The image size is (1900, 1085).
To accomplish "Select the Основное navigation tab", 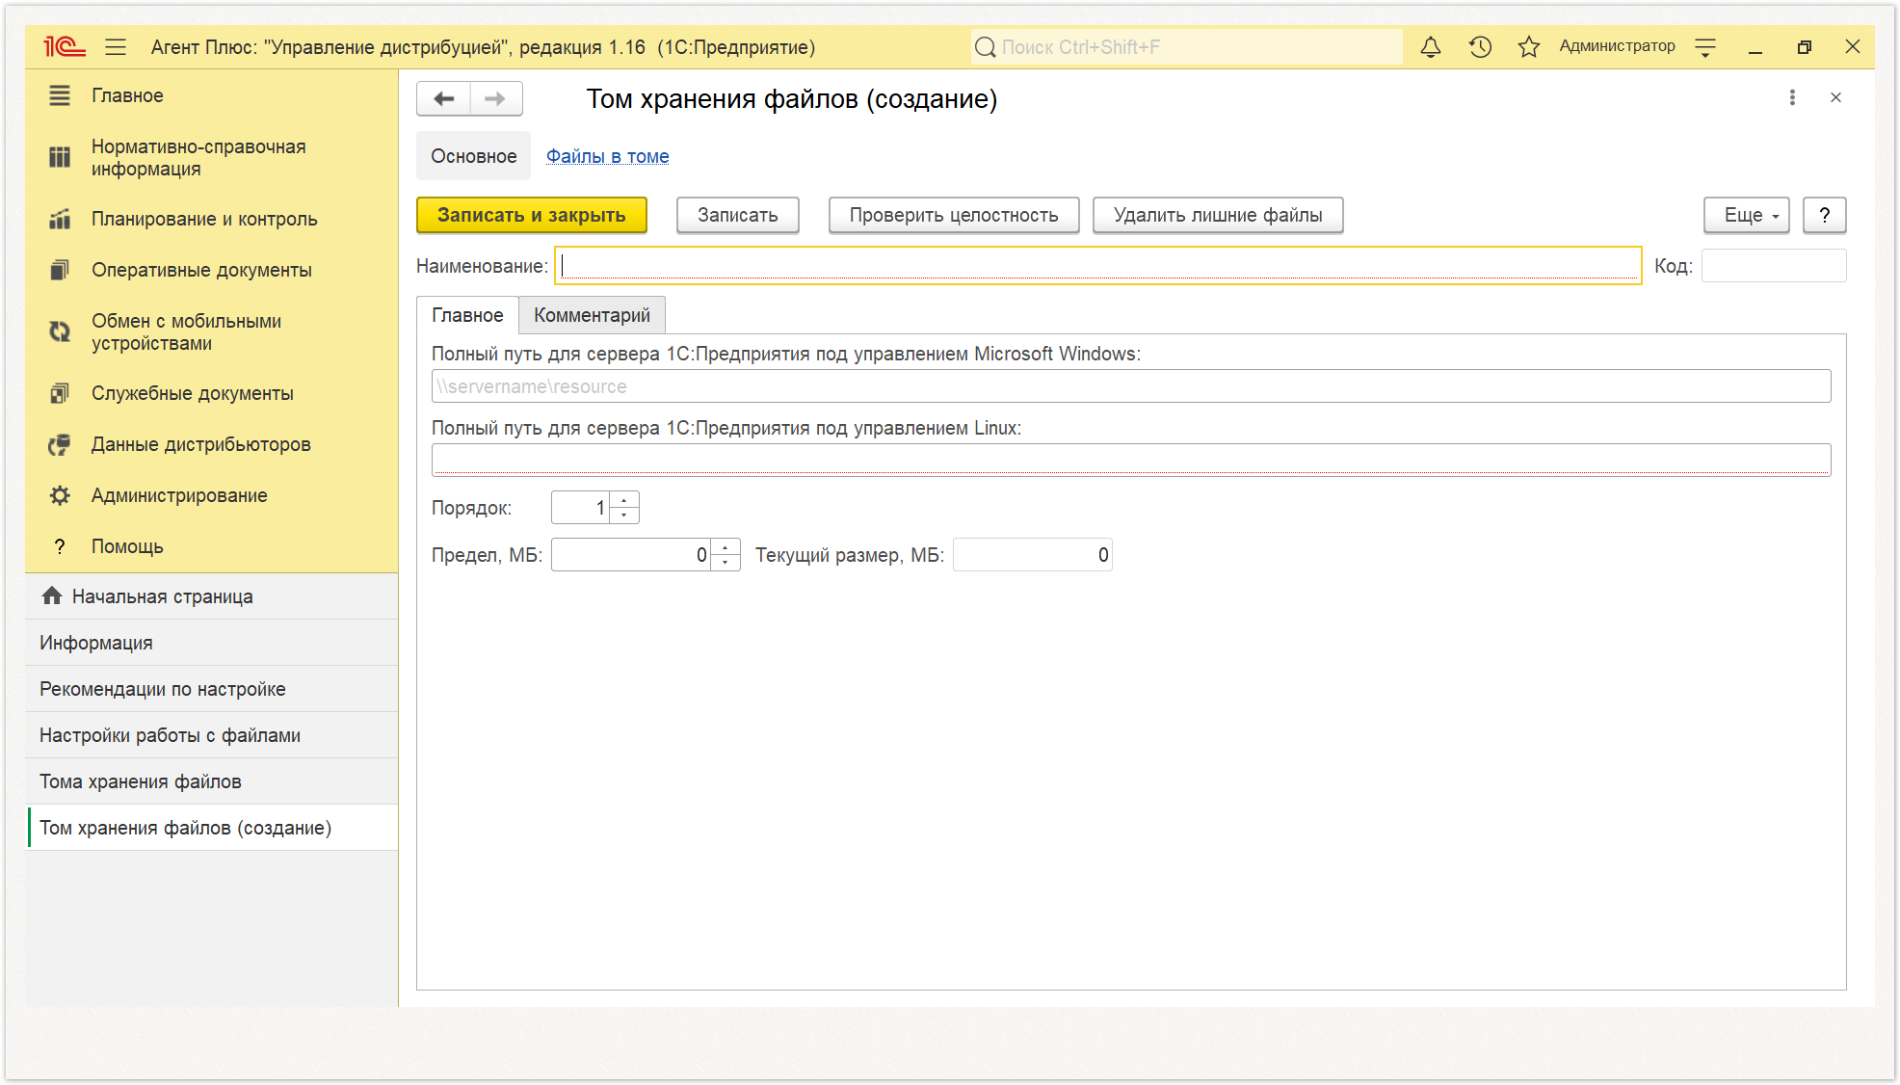I will coord(473,156).
